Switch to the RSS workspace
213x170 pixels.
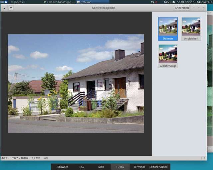pos(82,167)
